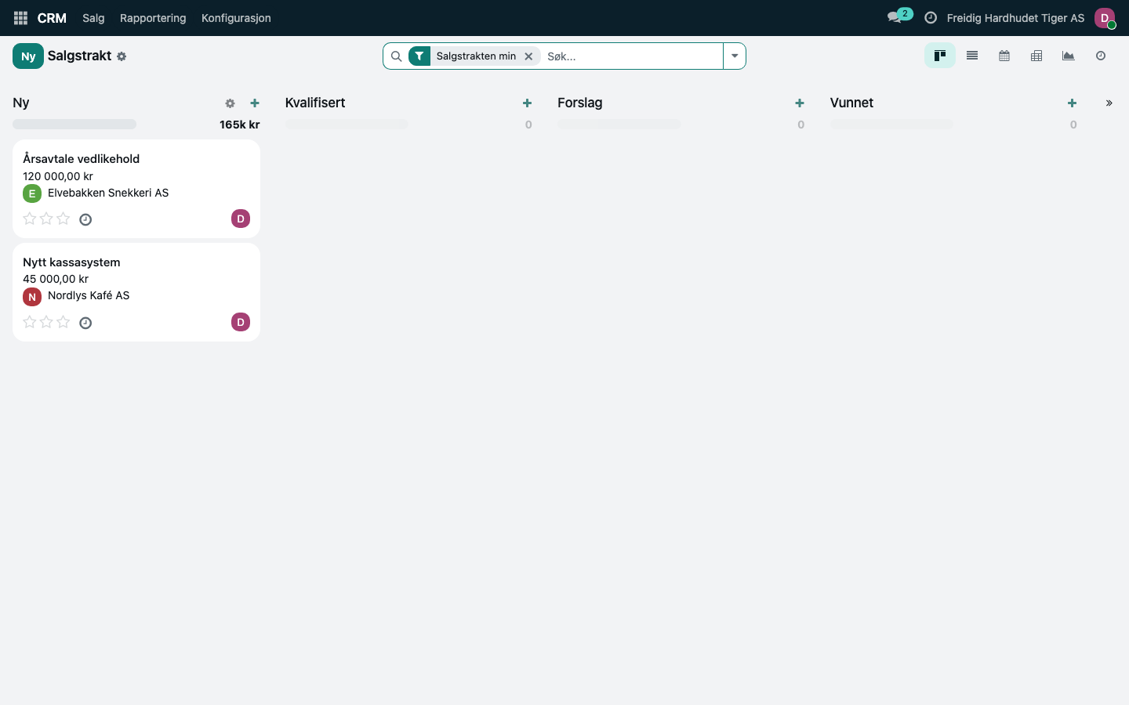The image size is (1129, 705).
Task: Click the Kvalifisert column header
Action: (x=315, y=103)
